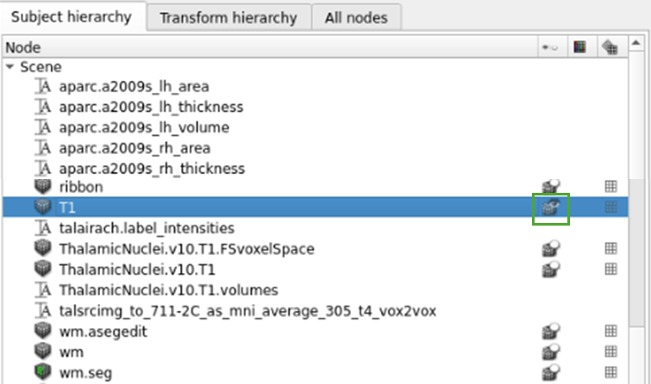651x384 pixels.
Task: Toggle visibility of the ribbon volume
Action: (x=551, y=187)
